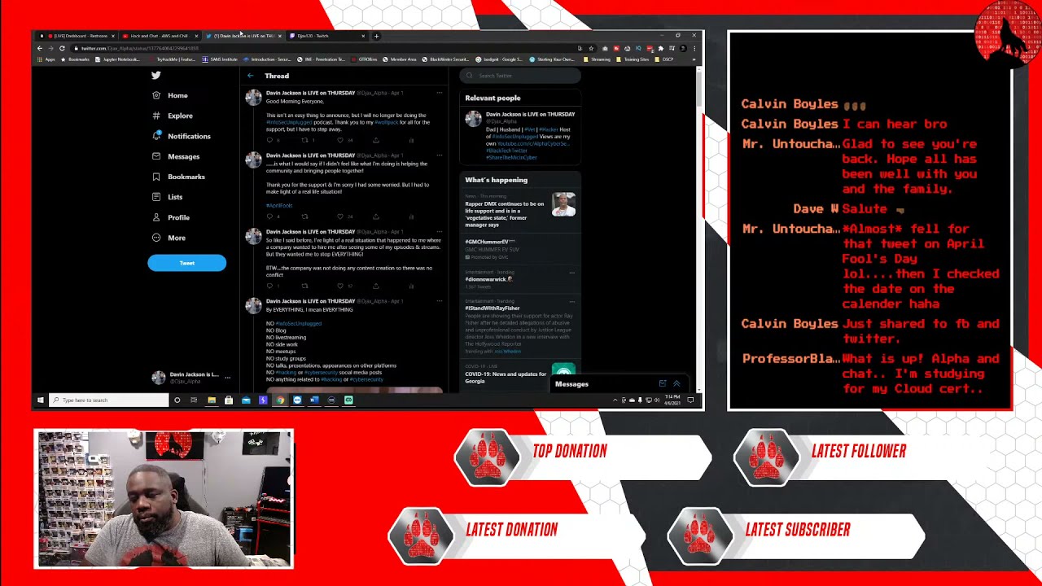Open the options menu on the 'By EVERYTHING' tweet
Screen dimensions: 1042x586
coord(439,301)
